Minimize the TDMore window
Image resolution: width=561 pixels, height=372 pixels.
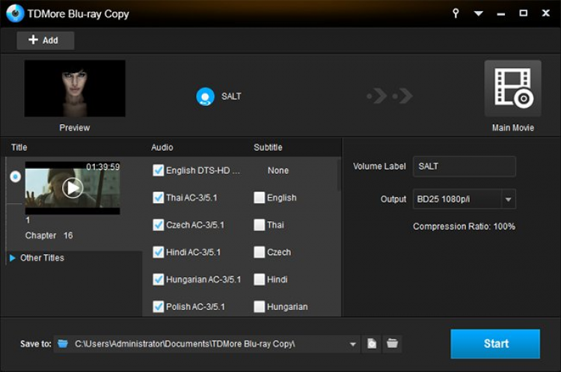pyautogui.click(x=501, y=13)
